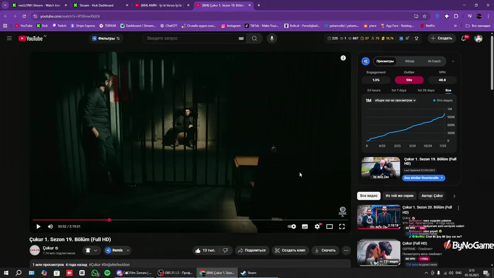Click the search magnifier button
Image resolution: width=494 pixels, height=278 pixels.
(254, 38)
